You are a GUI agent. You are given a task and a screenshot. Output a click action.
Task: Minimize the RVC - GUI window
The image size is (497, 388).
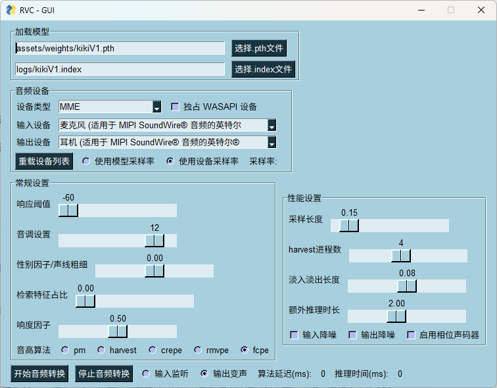(x=421, y=10)
